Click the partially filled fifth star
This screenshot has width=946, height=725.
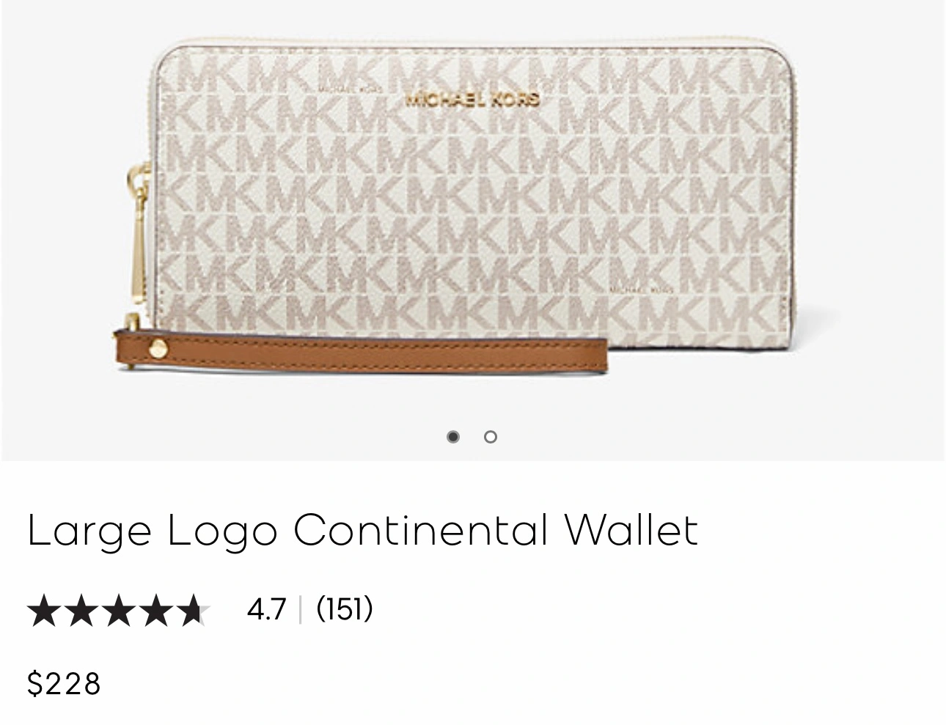tap(194, 611)
